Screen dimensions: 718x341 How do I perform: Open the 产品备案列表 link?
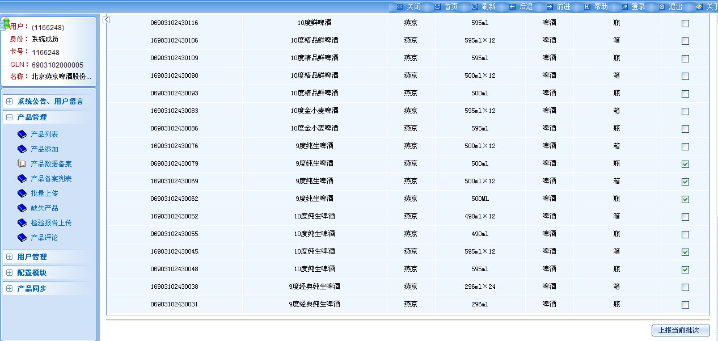click(51, 179)
